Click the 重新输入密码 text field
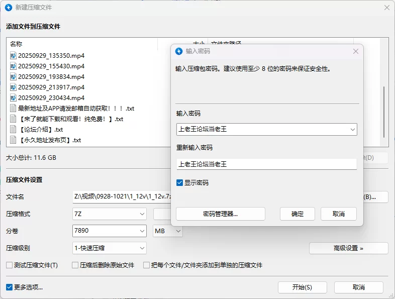Screen dimensions: 395x299 click(x=266, y=164)
